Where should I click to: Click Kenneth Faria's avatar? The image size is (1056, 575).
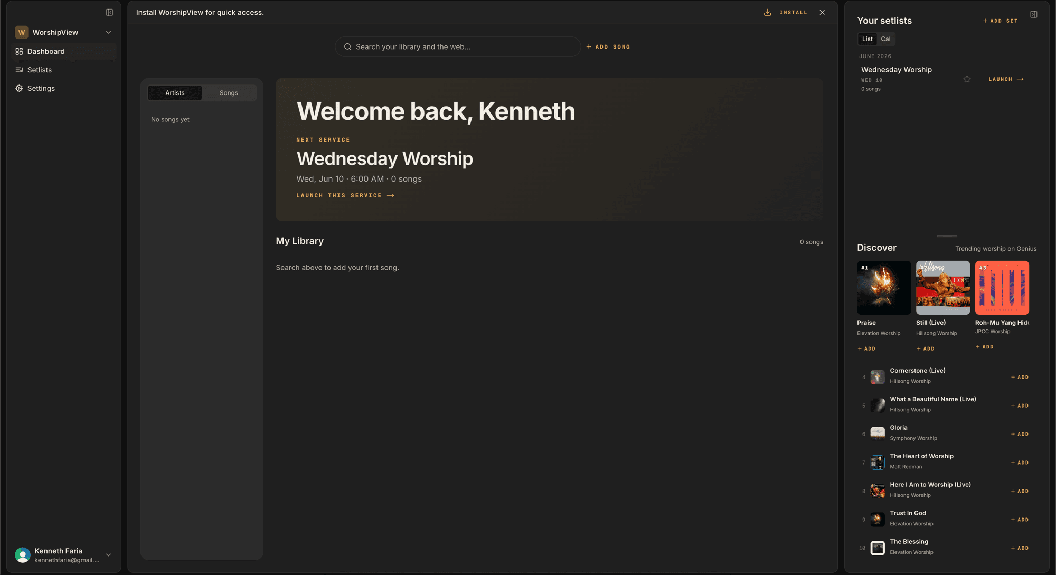point(23,555)
